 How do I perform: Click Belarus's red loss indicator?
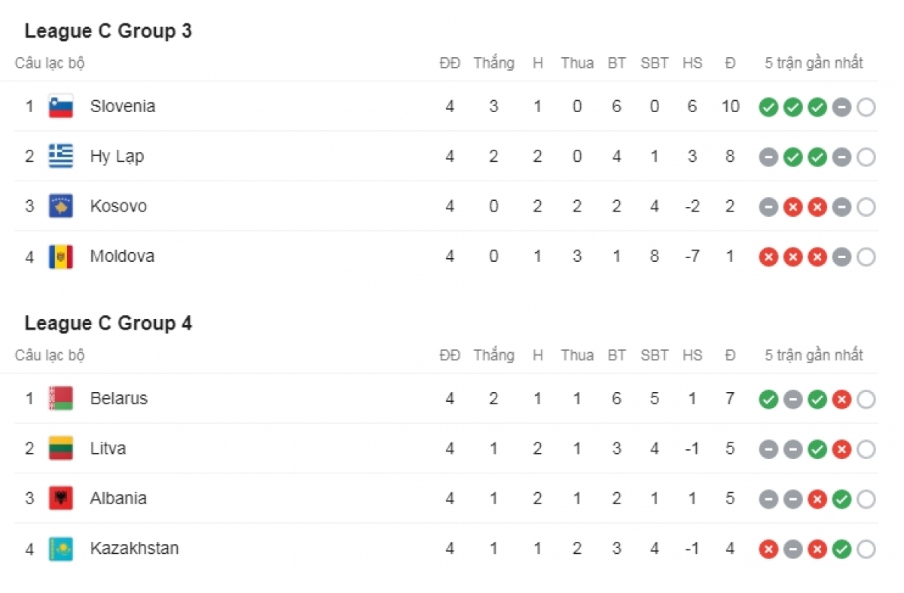(841, 400)
